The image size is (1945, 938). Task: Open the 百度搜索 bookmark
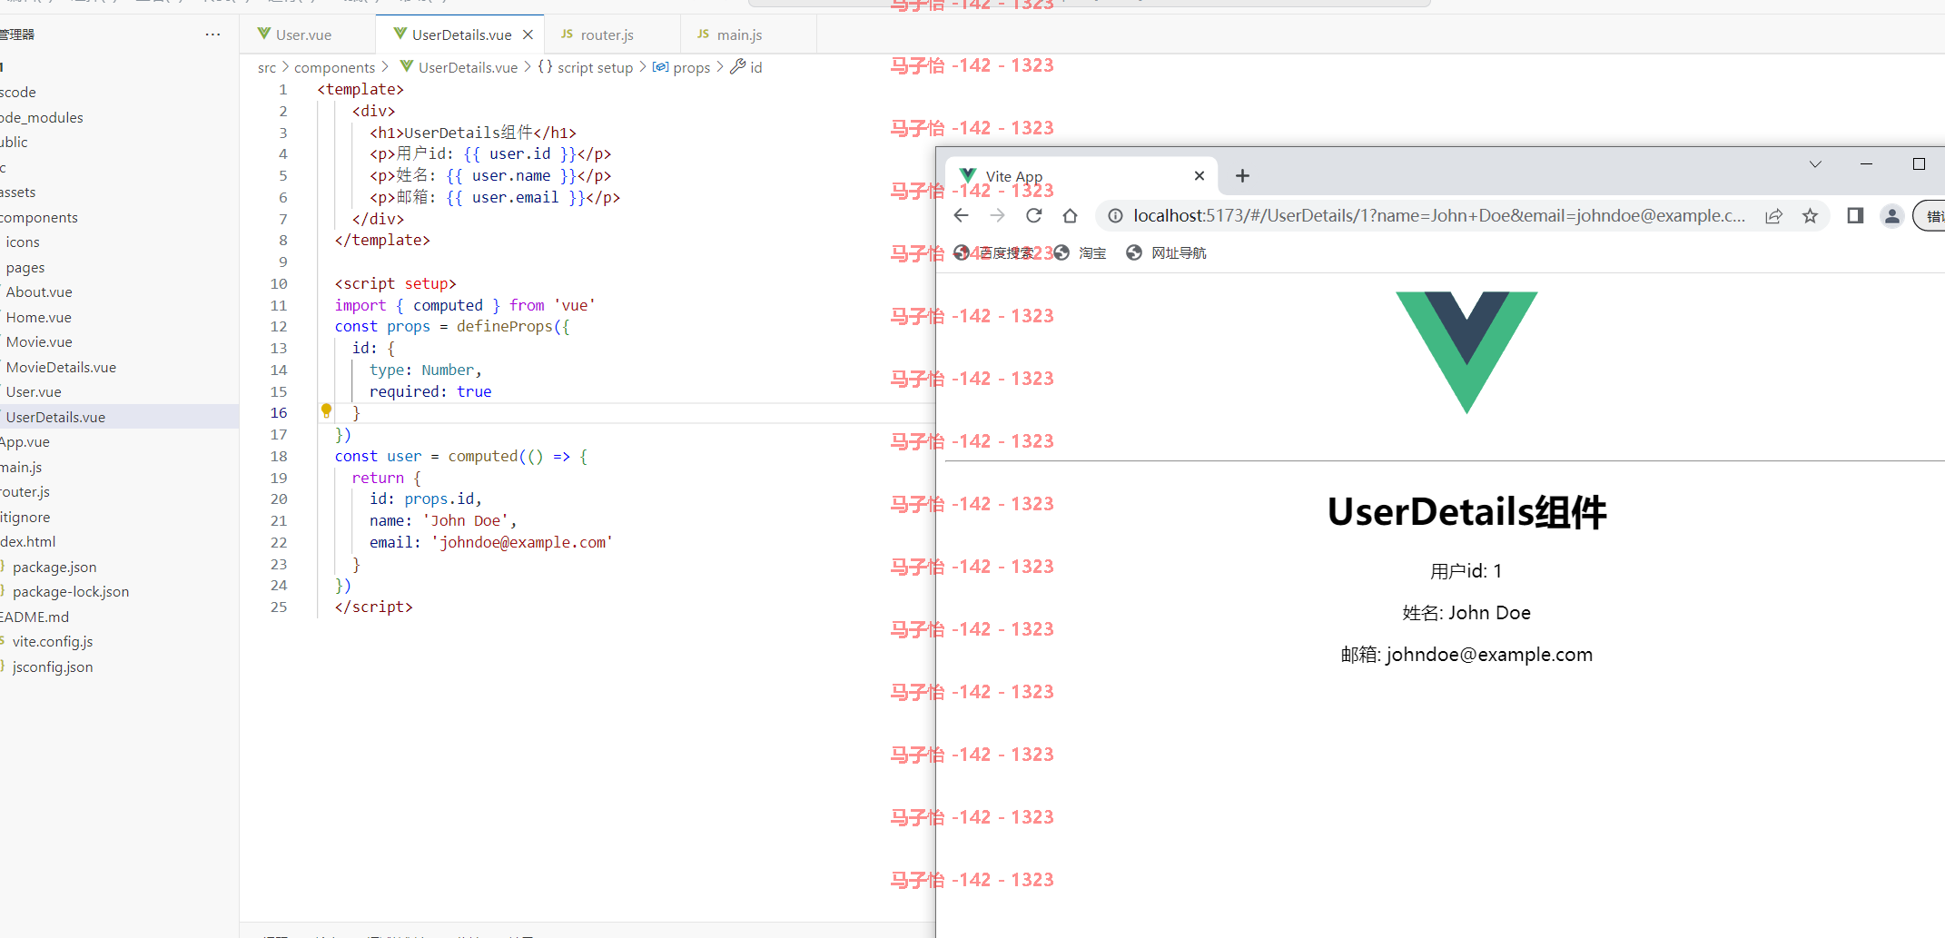[994, 252]
